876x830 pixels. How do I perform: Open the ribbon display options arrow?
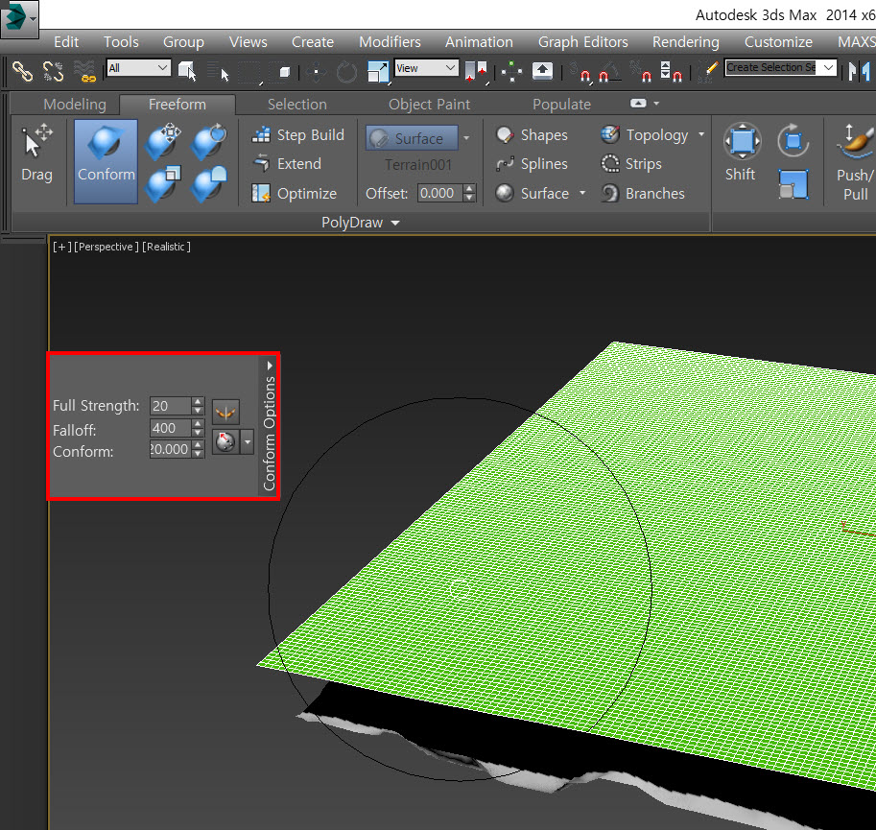coord(656,104)
